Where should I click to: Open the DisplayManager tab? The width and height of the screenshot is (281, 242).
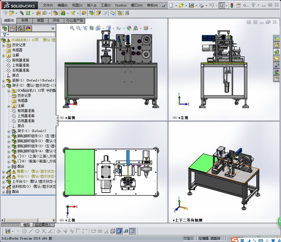28,29
